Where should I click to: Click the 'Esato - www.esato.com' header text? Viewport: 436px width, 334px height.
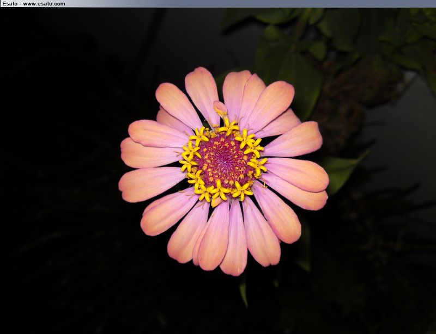pyautogui.click(x=34, y=4)
